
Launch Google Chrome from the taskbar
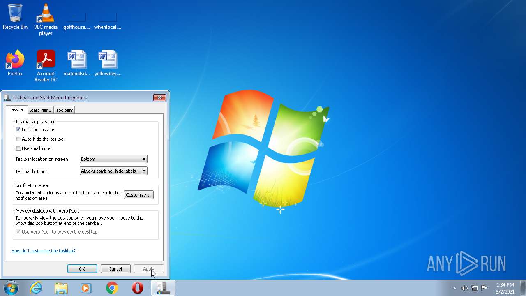112,288
